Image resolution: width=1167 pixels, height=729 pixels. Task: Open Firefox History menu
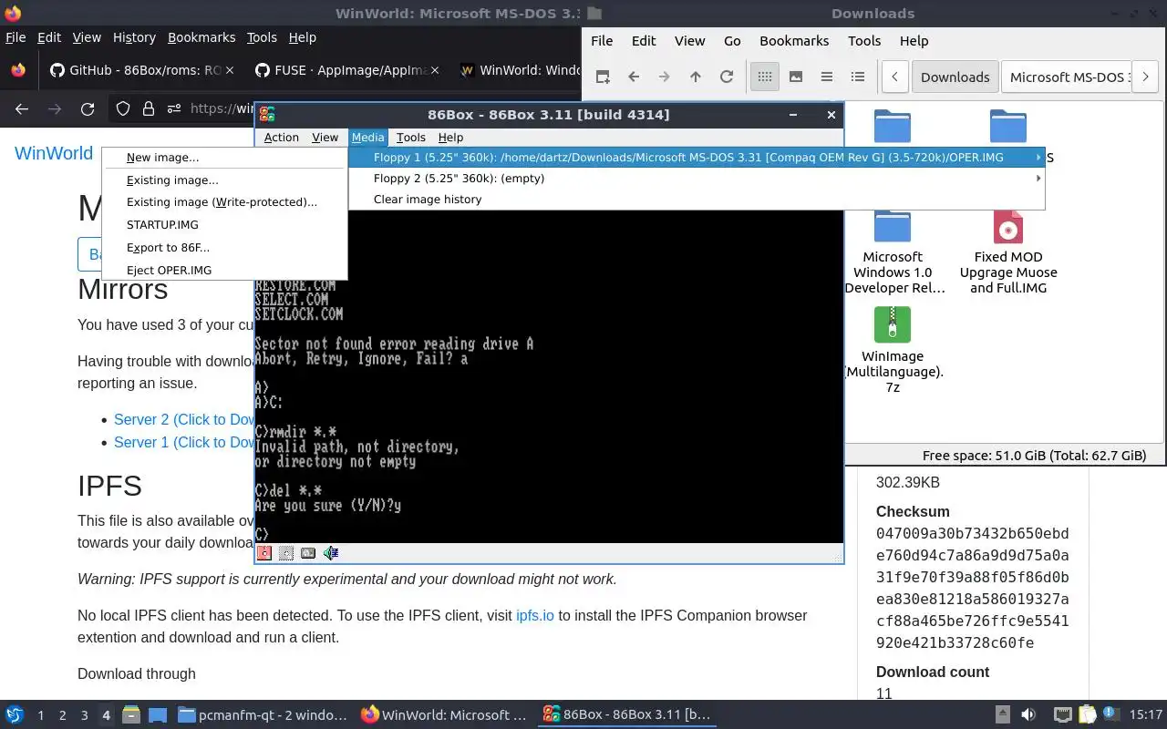134,37
